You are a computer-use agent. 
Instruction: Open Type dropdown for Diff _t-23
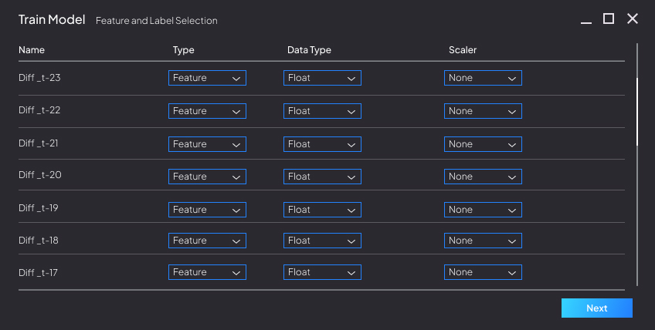pyautogui.click(x=207, y=78)
